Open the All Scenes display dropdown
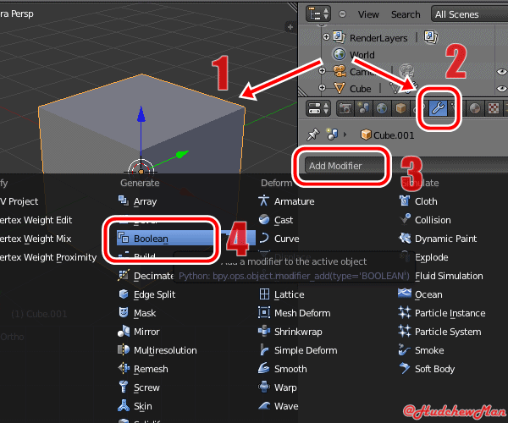This screenshot has height=423, width=508. click(469, 14)
